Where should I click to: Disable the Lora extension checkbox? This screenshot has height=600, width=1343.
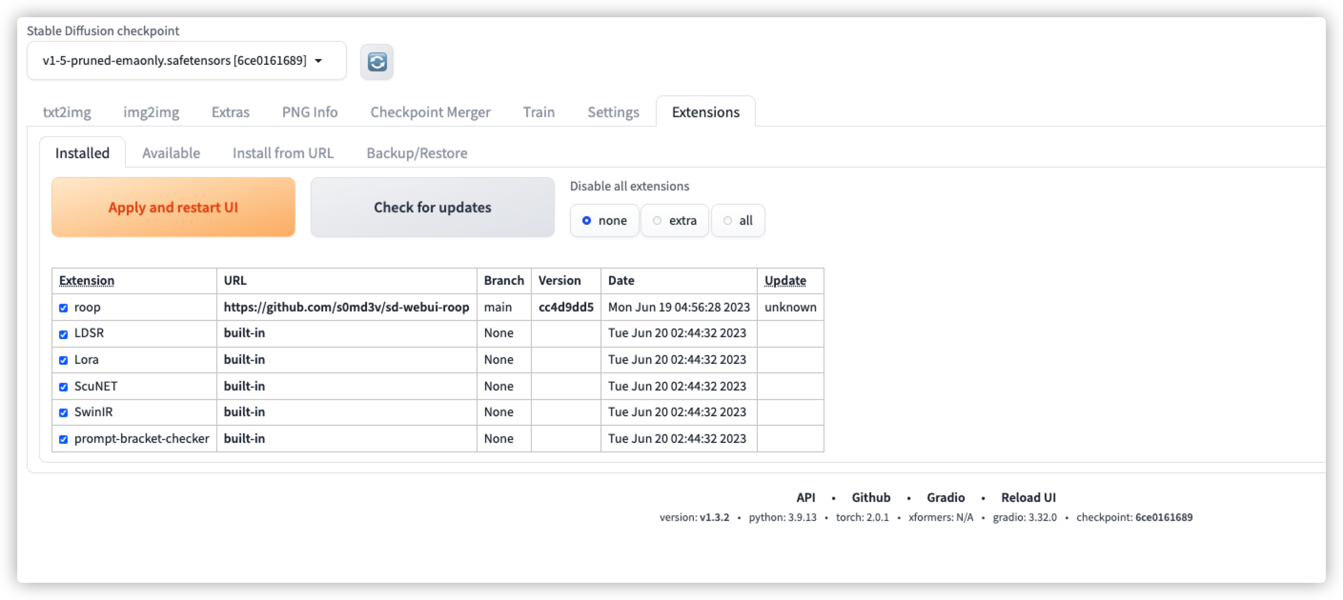pos(63,360)
